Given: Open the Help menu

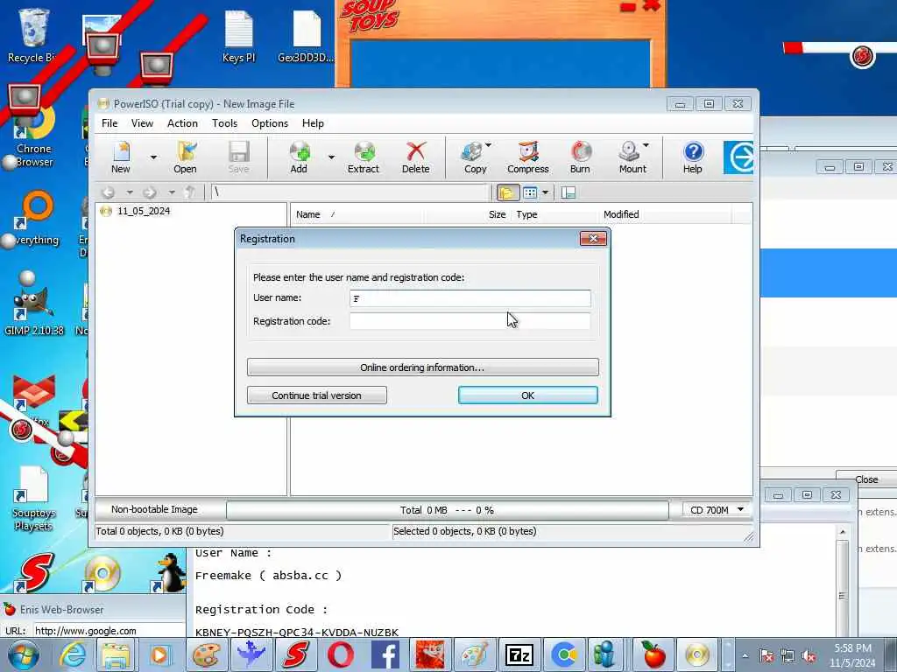Looking at the screenshot, I should point(313,123).
